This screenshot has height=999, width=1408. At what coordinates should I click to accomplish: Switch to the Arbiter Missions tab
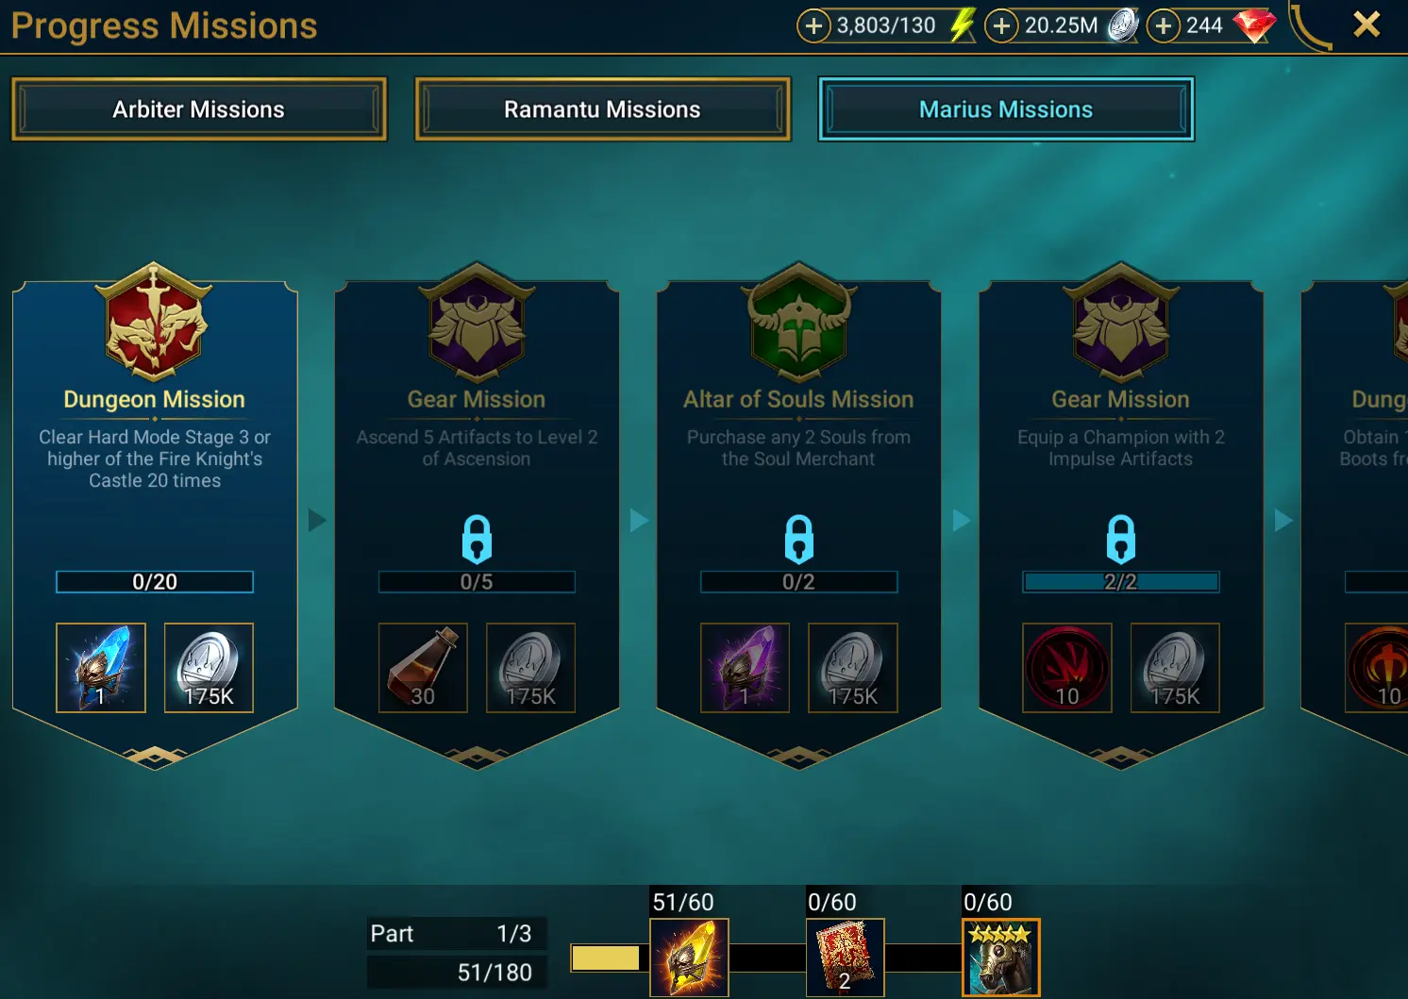point(199,109)
